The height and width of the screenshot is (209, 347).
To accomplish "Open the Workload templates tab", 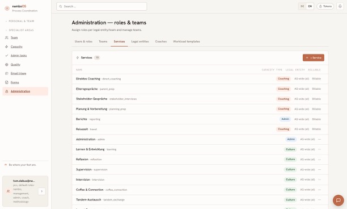I will pyautogui.click(x=187, y=41).
